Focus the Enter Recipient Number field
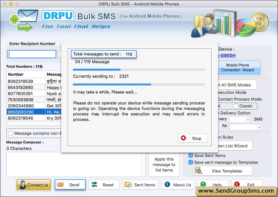278x197 pixels. (32, 54)
